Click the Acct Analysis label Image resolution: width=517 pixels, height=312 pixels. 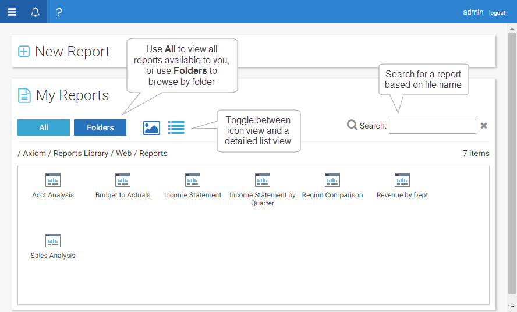(53, 195)
